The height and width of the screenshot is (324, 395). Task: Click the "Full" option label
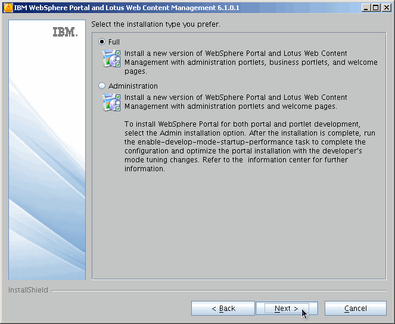click(114, 42)
